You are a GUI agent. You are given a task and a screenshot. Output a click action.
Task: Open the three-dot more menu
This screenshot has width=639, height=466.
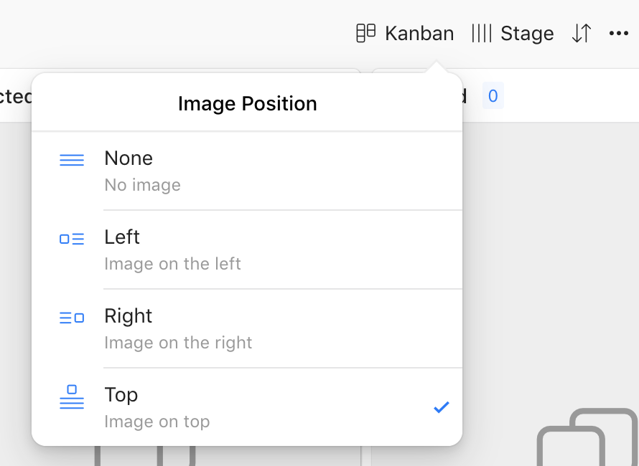619,33
